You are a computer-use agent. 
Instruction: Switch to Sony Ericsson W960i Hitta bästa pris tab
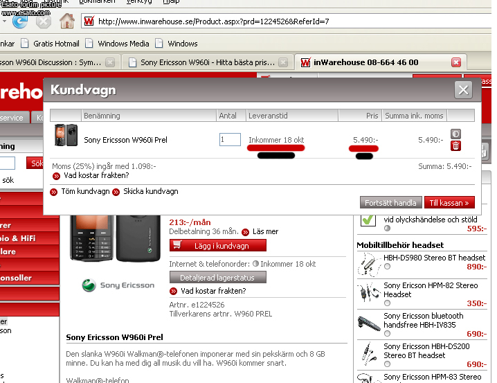[x=207, y=62]
